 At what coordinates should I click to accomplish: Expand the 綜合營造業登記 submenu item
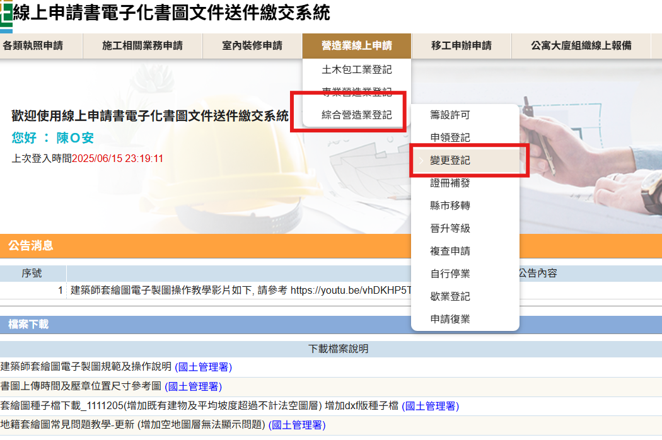click(x=356, y=115)
